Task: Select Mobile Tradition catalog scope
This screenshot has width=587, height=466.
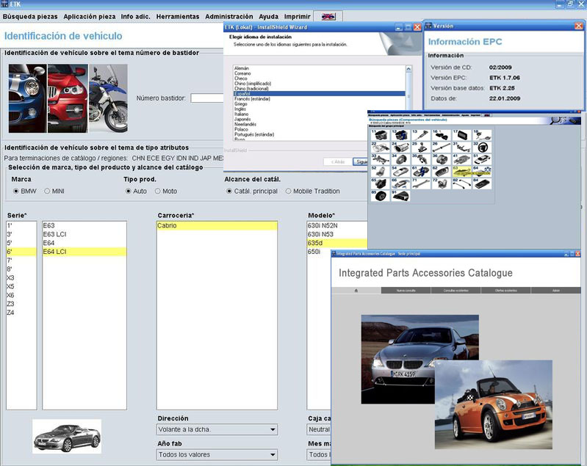Action: click(288, 191)
